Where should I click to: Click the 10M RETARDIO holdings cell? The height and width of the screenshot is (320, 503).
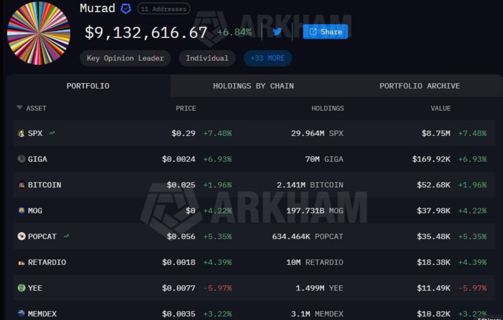[315, 262]
